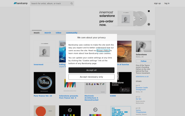Accept all cookies
185x116 pixels.
[92, 70]
